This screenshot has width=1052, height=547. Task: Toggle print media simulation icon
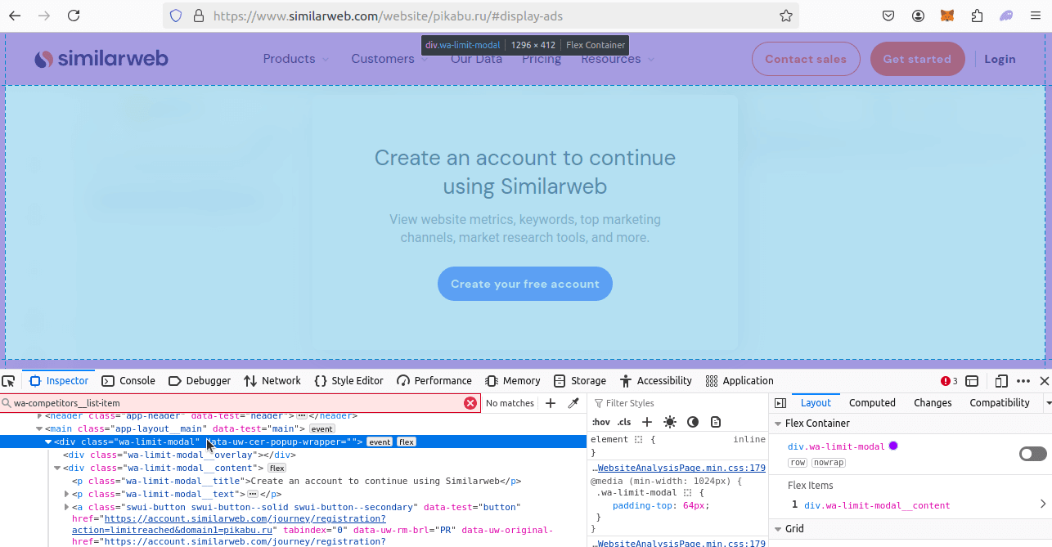click(x=716, y=422)
